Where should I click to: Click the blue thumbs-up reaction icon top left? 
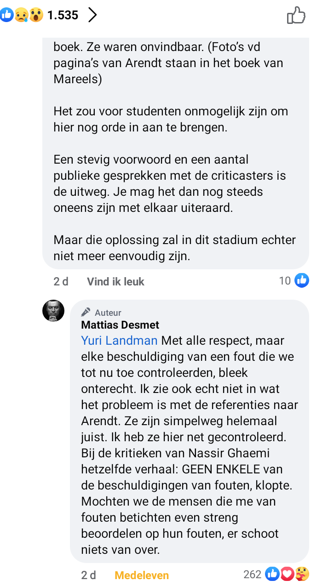(6, 14)
